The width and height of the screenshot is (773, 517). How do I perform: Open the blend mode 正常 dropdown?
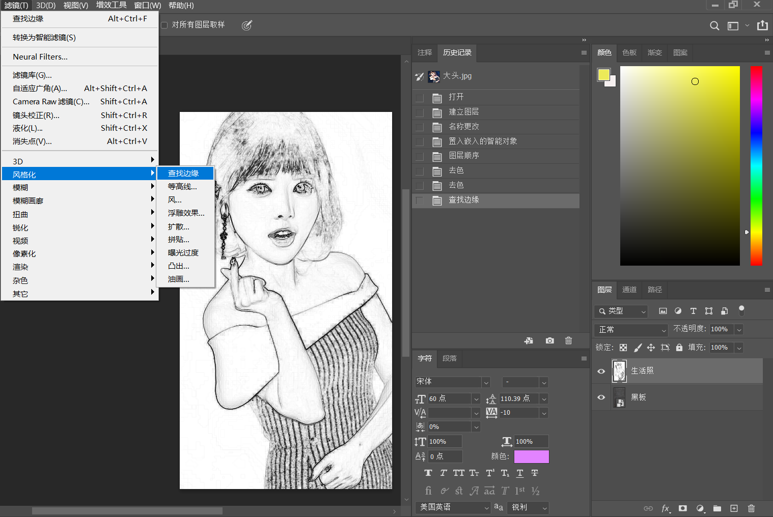(x=631, y=330)
